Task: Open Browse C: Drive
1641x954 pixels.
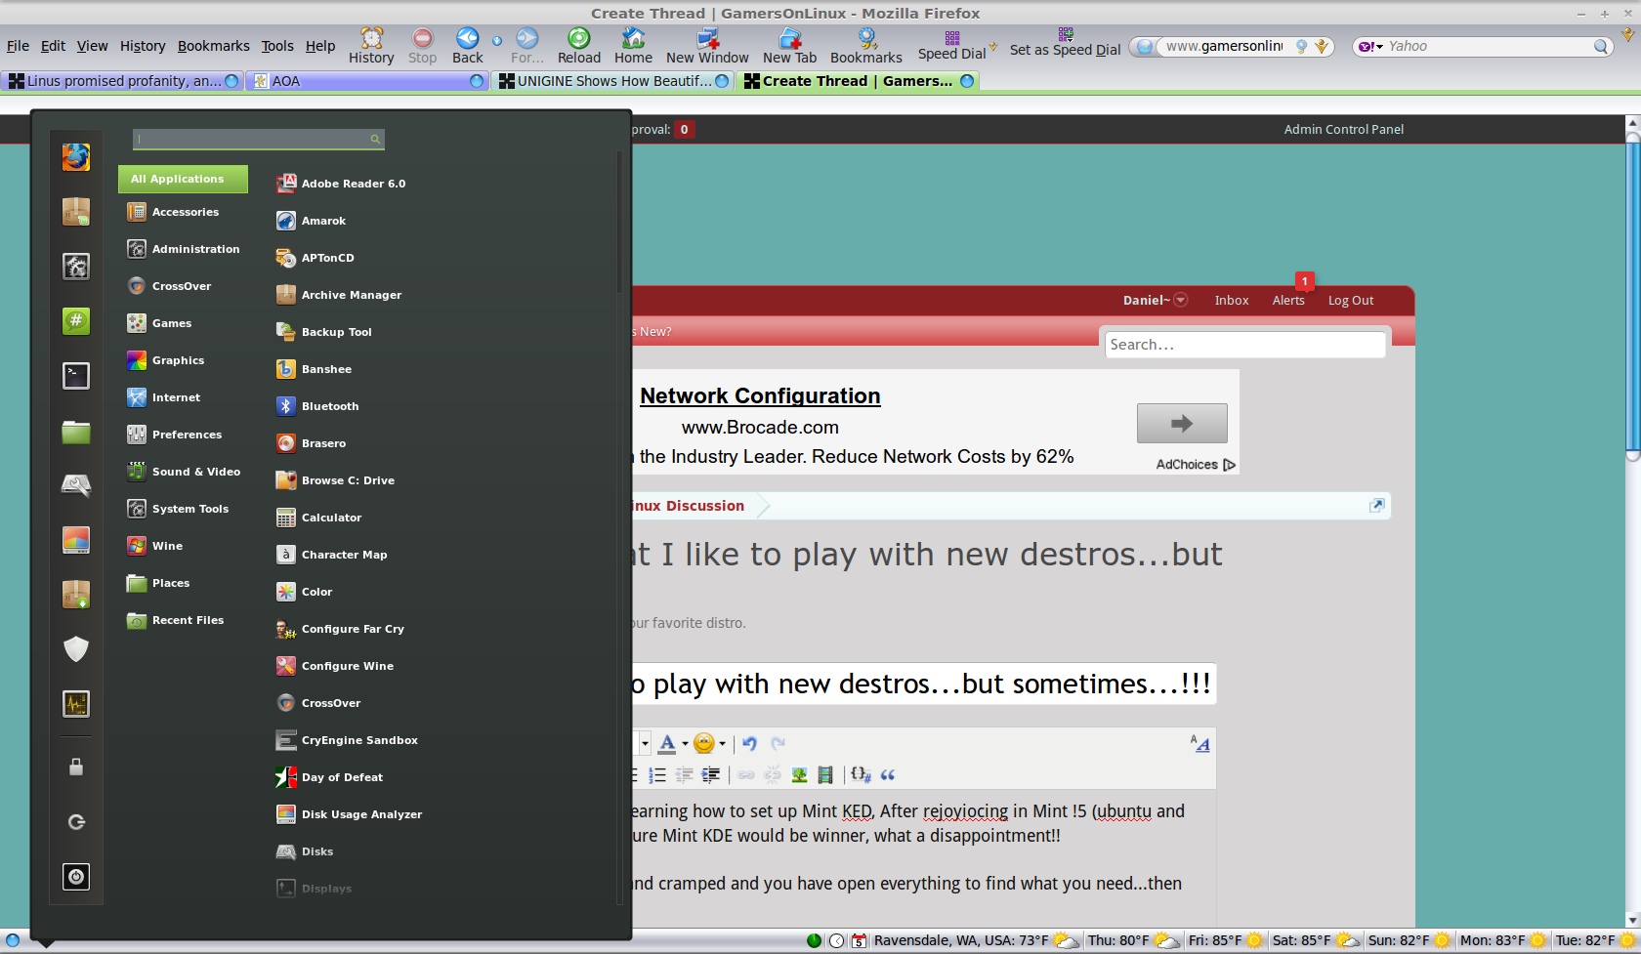Action: tap(336, 480)
